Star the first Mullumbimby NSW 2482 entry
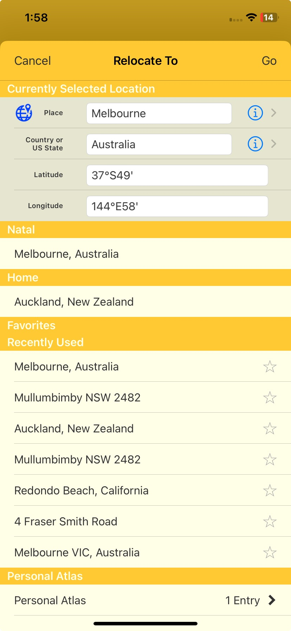The width and height of the screenshot is (291, 631). pos(270,398)
